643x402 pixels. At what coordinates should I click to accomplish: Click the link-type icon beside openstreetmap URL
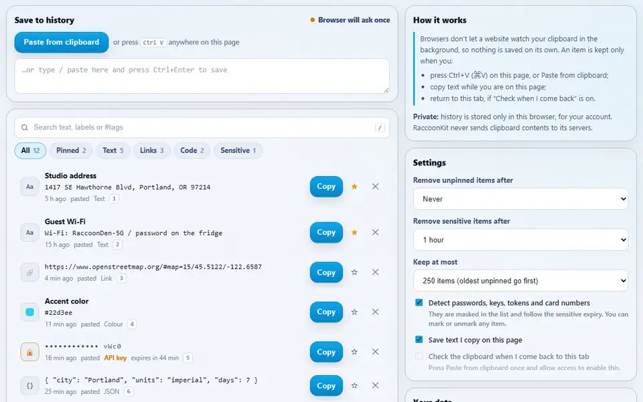click(30, 273)
